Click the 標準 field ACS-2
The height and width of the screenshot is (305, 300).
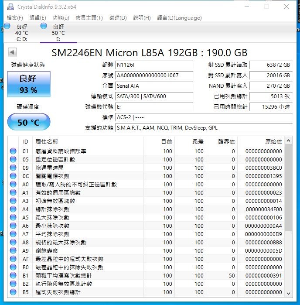[204, 117]
